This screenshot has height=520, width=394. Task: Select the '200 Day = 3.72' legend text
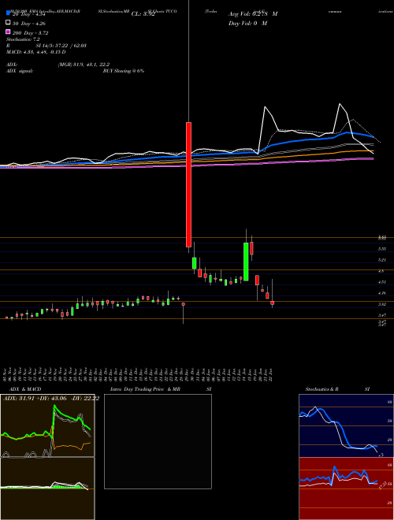click(x=30, y=33)
